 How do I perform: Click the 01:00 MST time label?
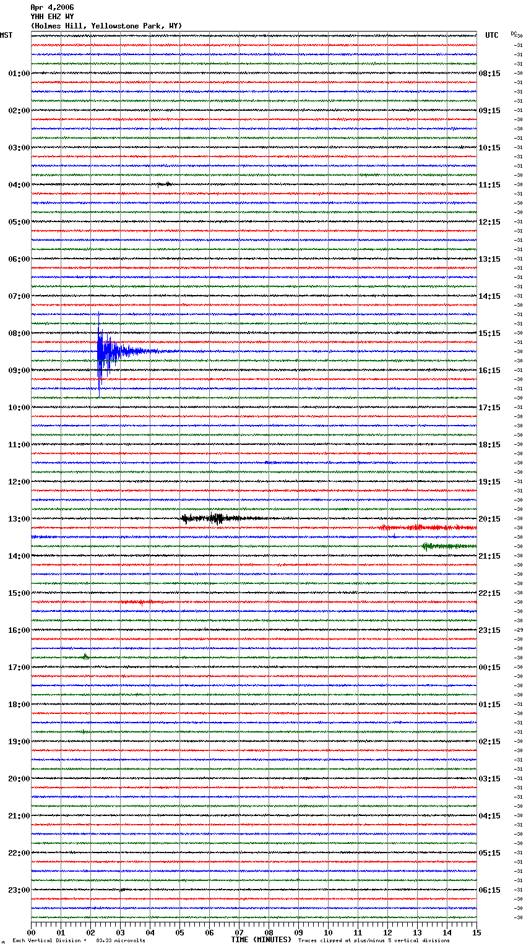(x=19, y=74)
